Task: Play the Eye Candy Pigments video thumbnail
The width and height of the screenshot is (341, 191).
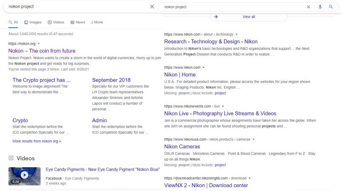Action: (24, 176)
